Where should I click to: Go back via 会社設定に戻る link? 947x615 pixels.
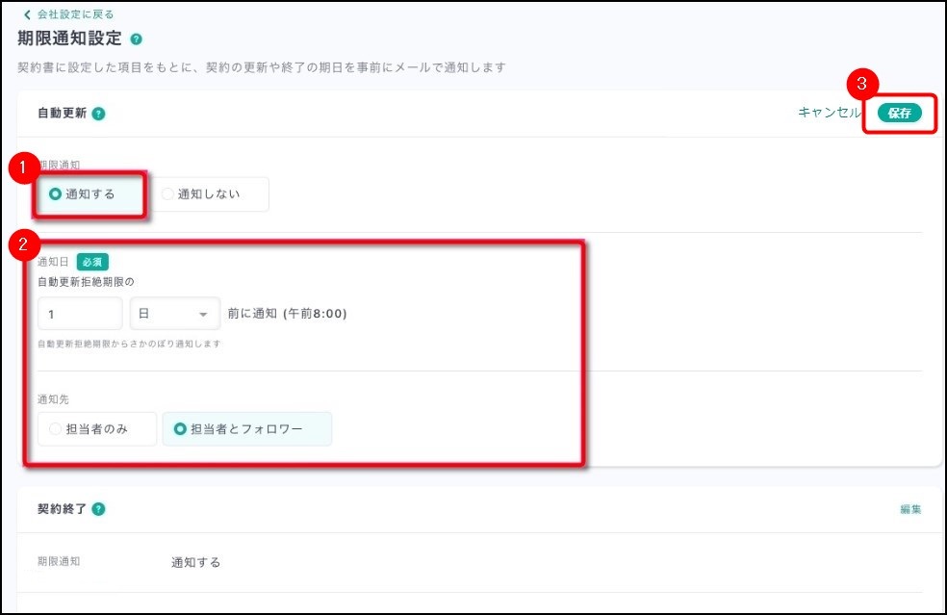point(67,14)
